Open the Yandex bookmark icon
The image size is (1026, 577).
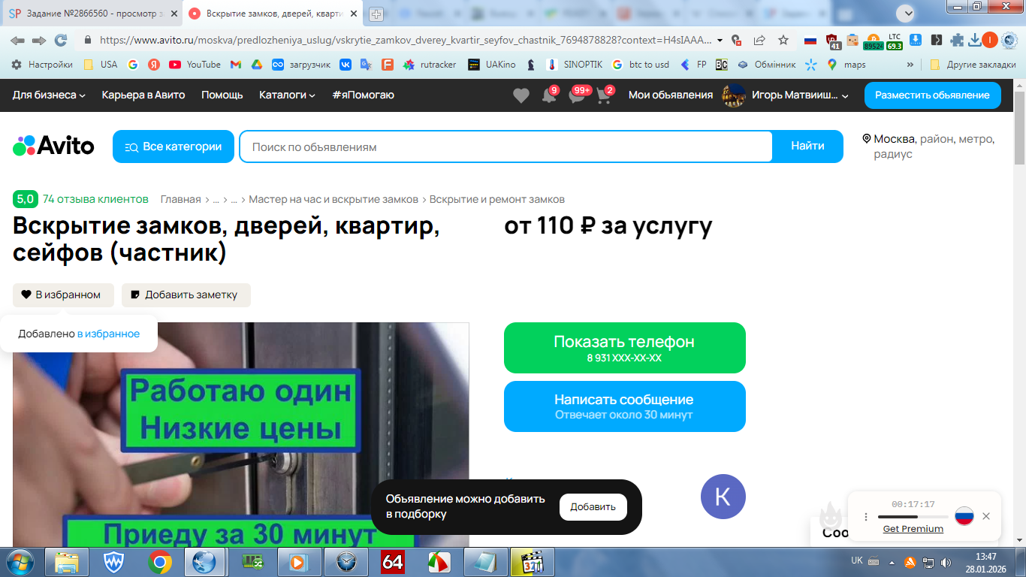pos(153,65)
